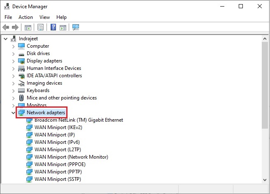The image size is (270, 194).
Task: Click the WAN Miniport (IP) icon
Action: click(29, 135)
